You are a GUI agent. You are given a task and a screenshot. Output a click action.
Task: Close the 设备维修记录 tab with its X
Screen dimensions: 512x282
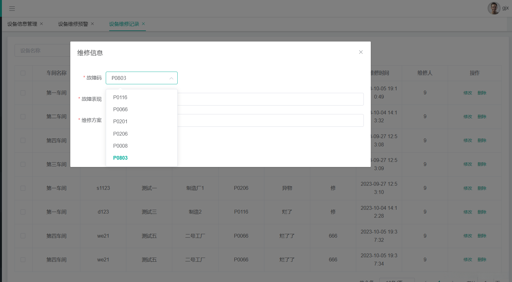[x=143, y=24]
